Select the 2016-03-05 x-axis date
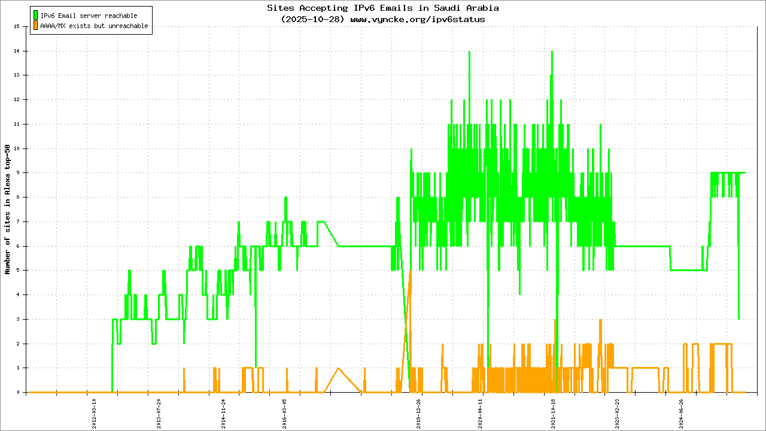Screen dimensions: 766x431 (285, 412)
